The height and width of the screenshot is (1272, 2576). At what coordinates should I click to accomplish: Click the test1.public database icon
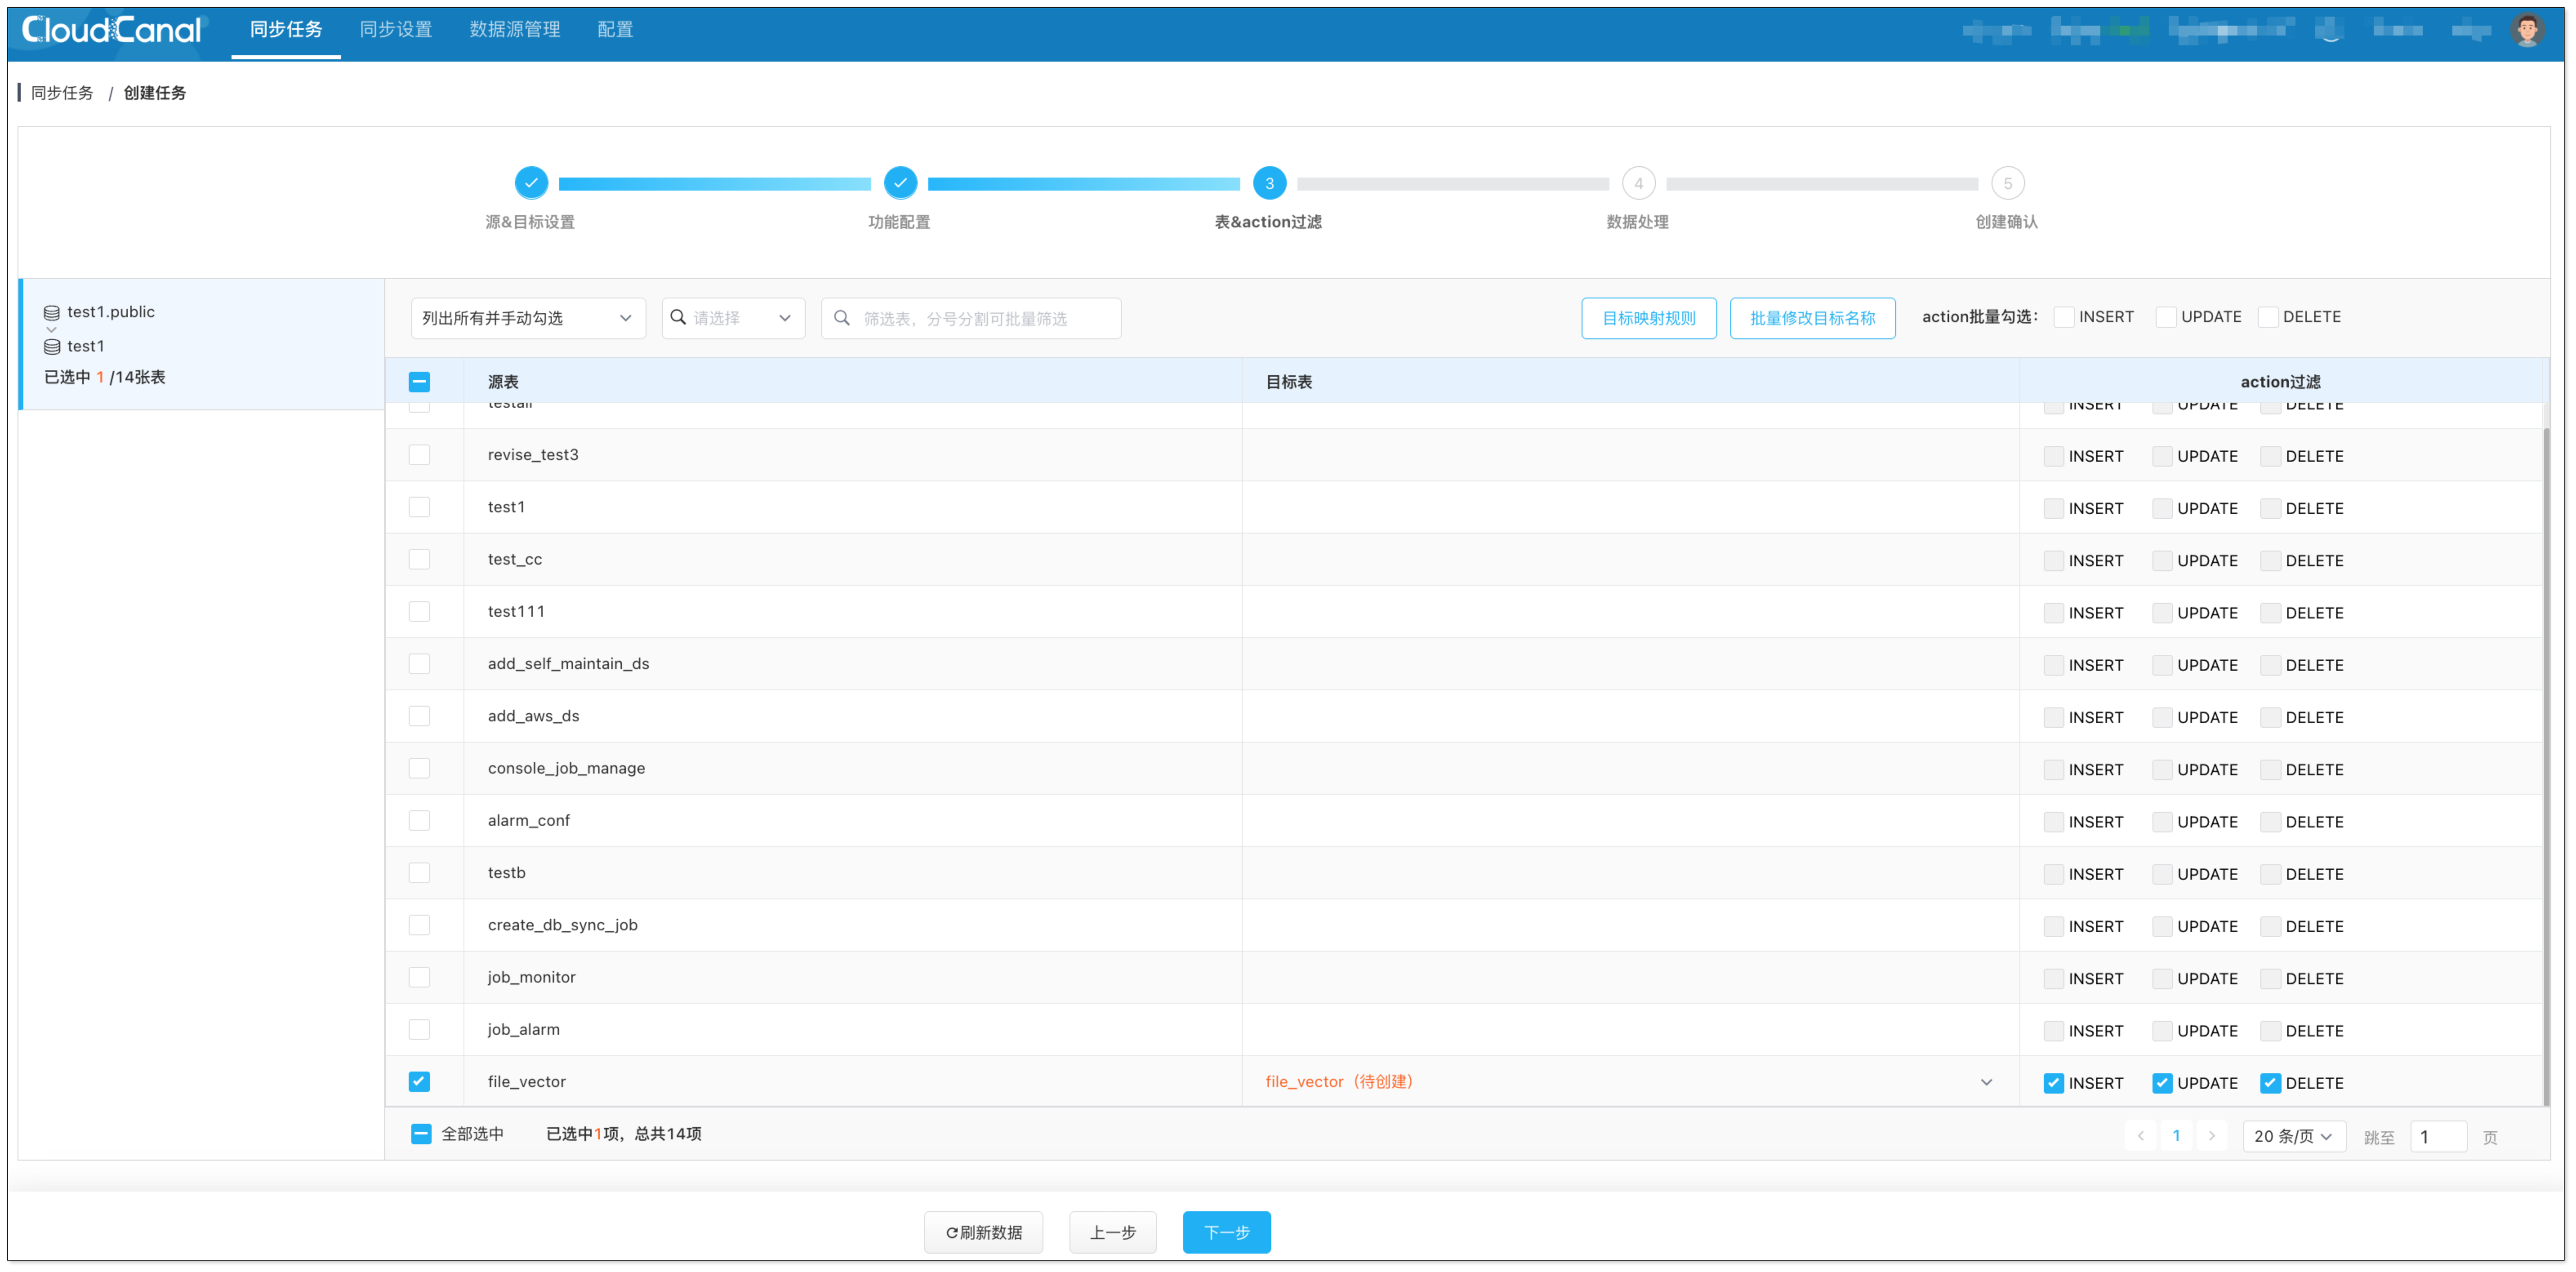[x=52, y=313]
